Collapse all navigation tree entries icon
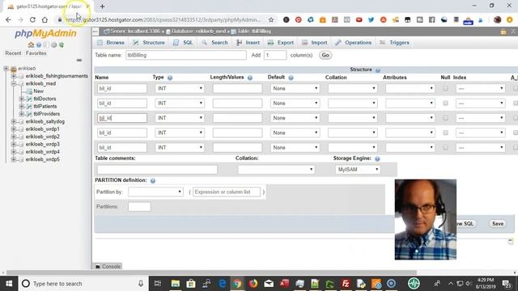Image resolution: width=518 pixels, height=291 pixels. tap(79, 60)
